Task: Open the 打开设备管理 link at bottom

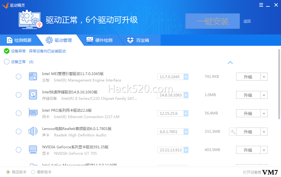Action: [252, 172]
